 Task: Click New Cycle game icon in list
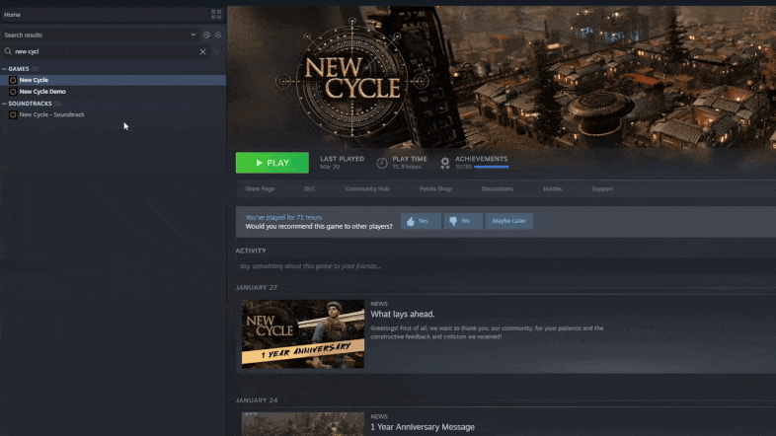(x=13, y=80)
